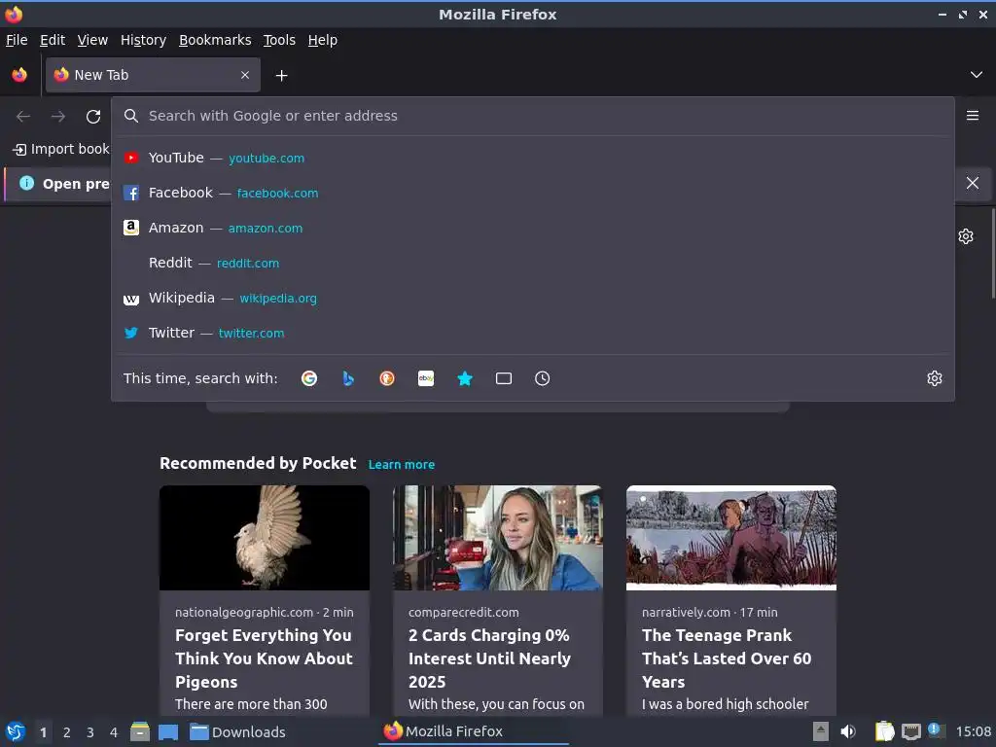Select the Facebook suggestion row
Screen dimensions: 996x747
(x=532, y=193)
